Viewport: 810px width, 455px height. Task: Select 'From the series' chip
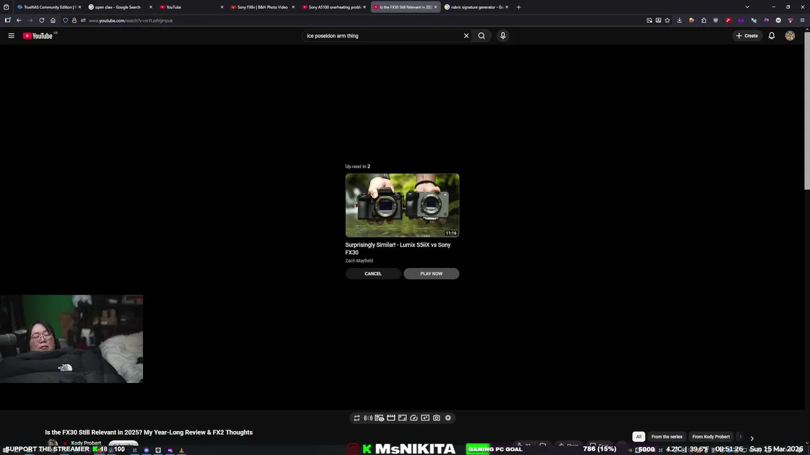[666, 437]
